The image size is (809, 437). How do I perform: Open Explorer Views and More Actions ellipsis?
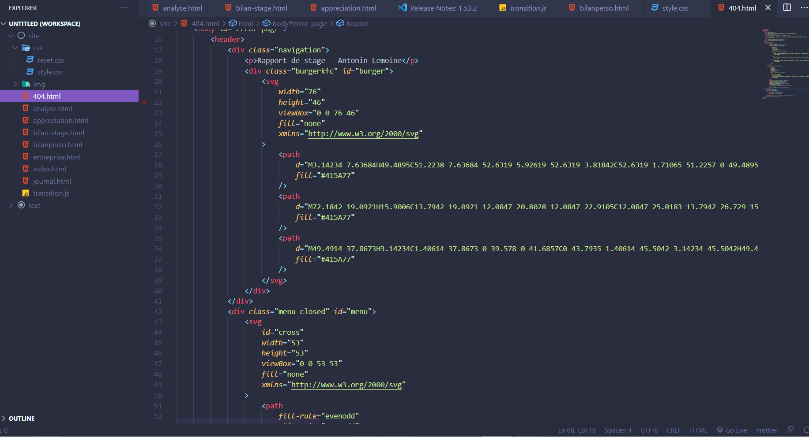click(124, 8)
